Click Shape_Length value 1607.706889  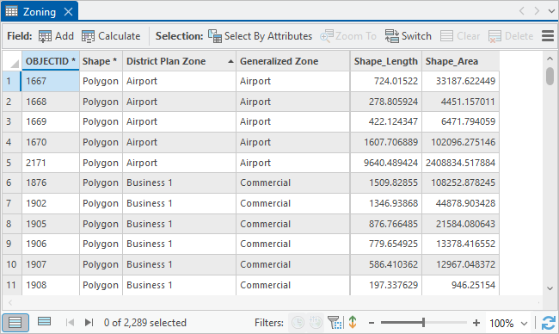coord(386,142)
